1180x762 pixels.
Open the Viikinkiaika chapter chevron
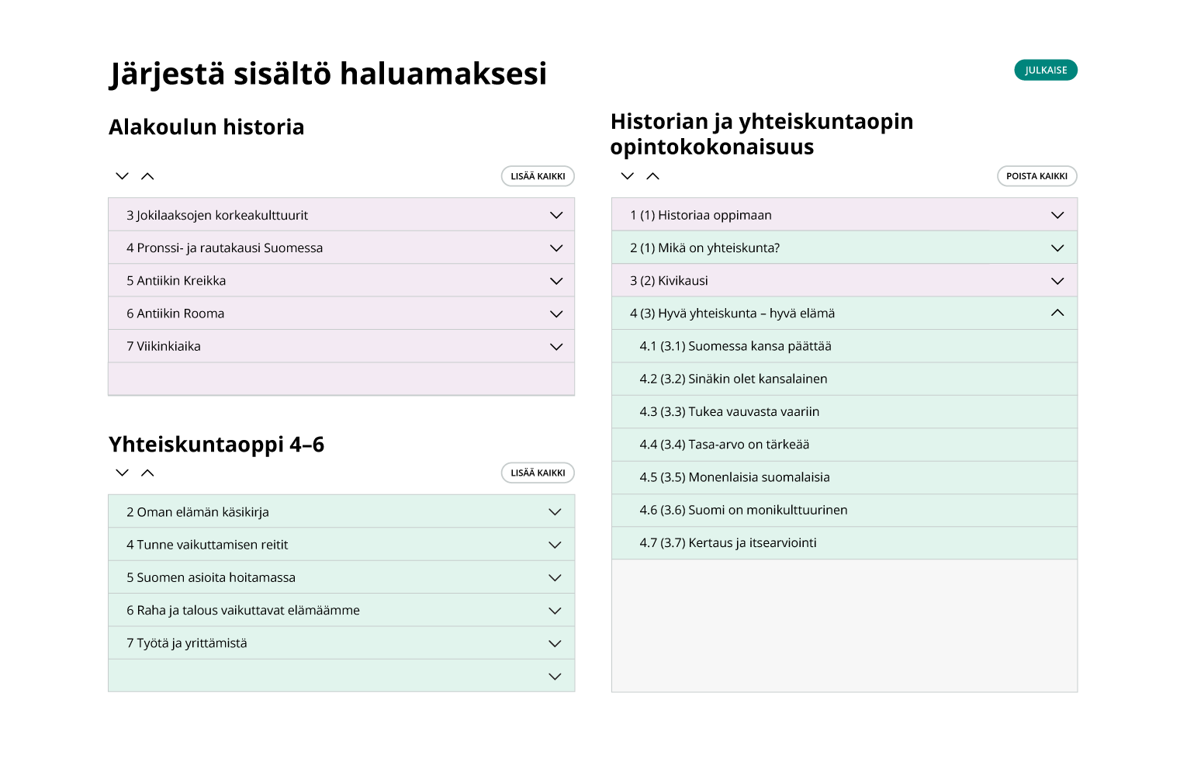556,347
